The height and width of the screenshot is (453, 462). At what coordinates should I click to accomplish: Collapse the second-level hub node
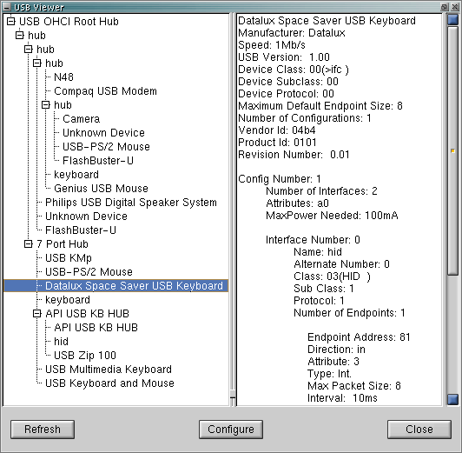(x=29, y=50)
